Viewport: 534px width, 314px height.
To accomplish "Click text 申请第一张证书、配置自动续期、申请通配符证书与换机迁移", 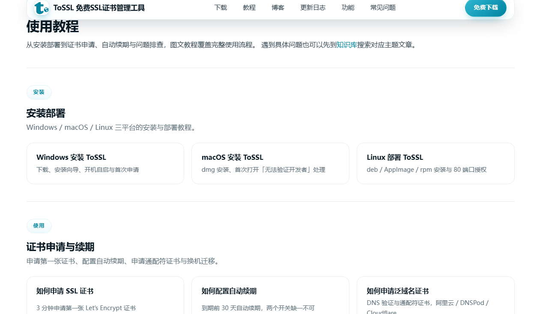I will click(123, 261).
